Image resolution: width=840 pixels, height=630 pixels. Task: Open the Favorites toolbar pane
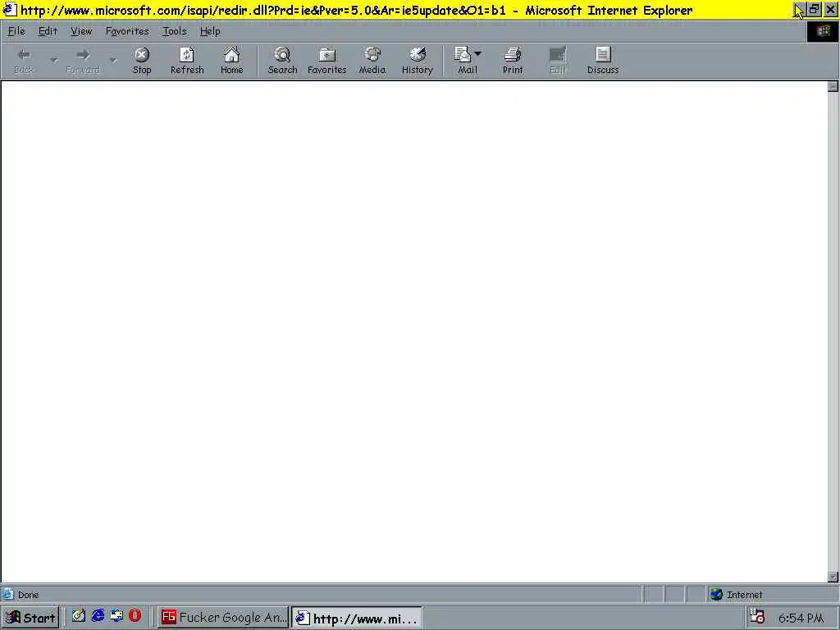pos(326,61)
